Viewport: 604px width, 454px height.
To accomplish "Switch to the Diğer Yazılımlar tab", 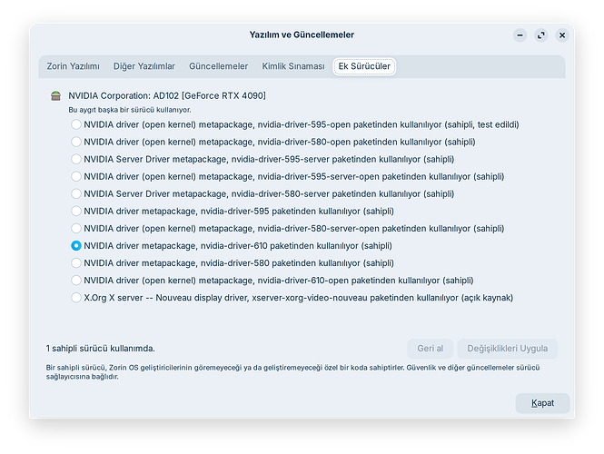I will pos(144,66).
